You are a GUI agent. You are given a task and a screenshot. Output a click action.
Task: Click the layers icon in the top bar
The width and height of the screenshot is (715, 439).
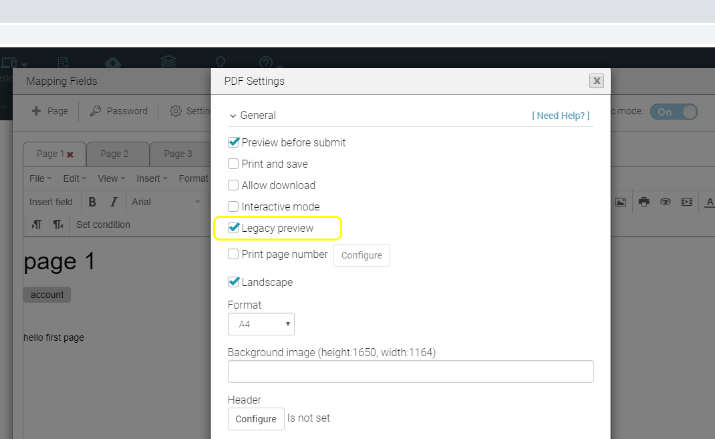[x=168, y=62]
